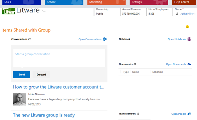Click the yellow smiley feedback icon
The height and width of the screenshot is (120, 197).
pyautogui.click(x=187, y=27)
